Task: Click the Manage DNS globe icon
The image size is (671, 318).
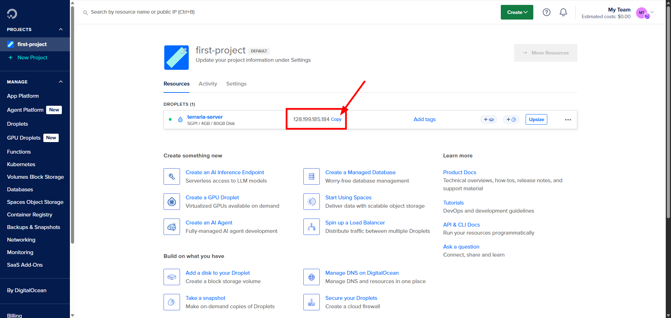Action: (311, 277)
